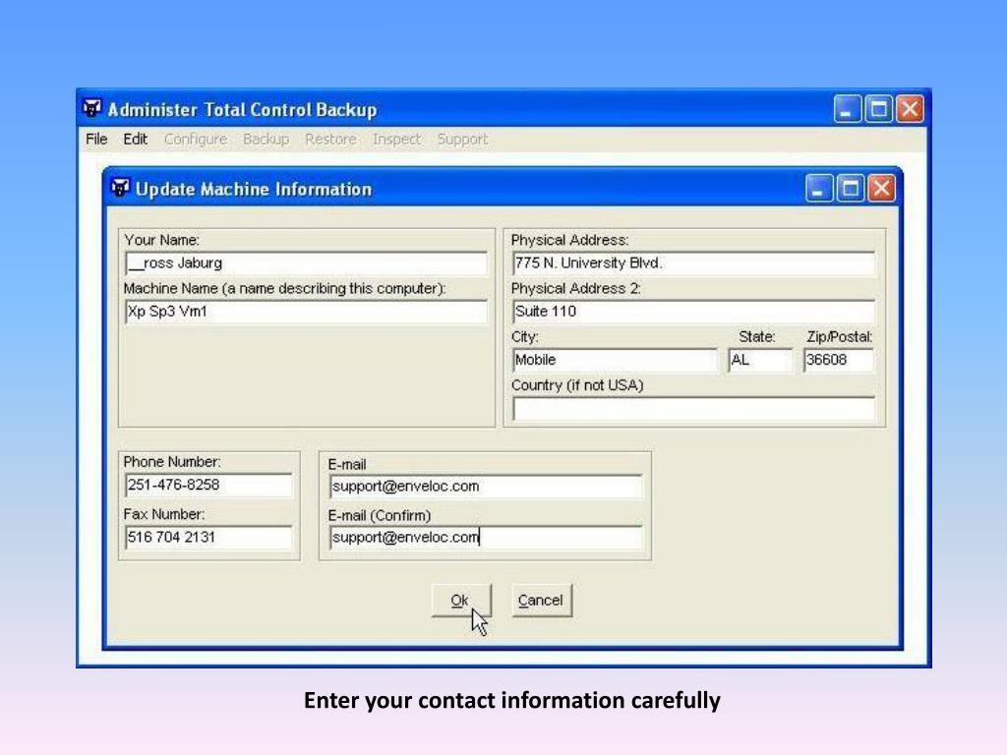1007x755 pixels.
Task: Select the Zip/Postal input field
Action: pyautogui.click(x=839, y=360)
